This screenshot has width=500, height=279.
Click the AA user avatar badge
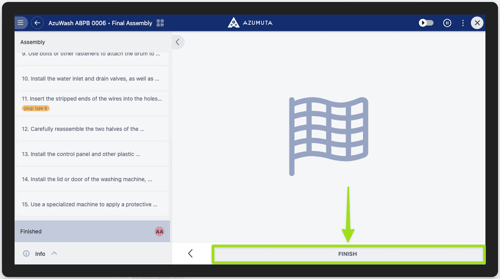159,231
